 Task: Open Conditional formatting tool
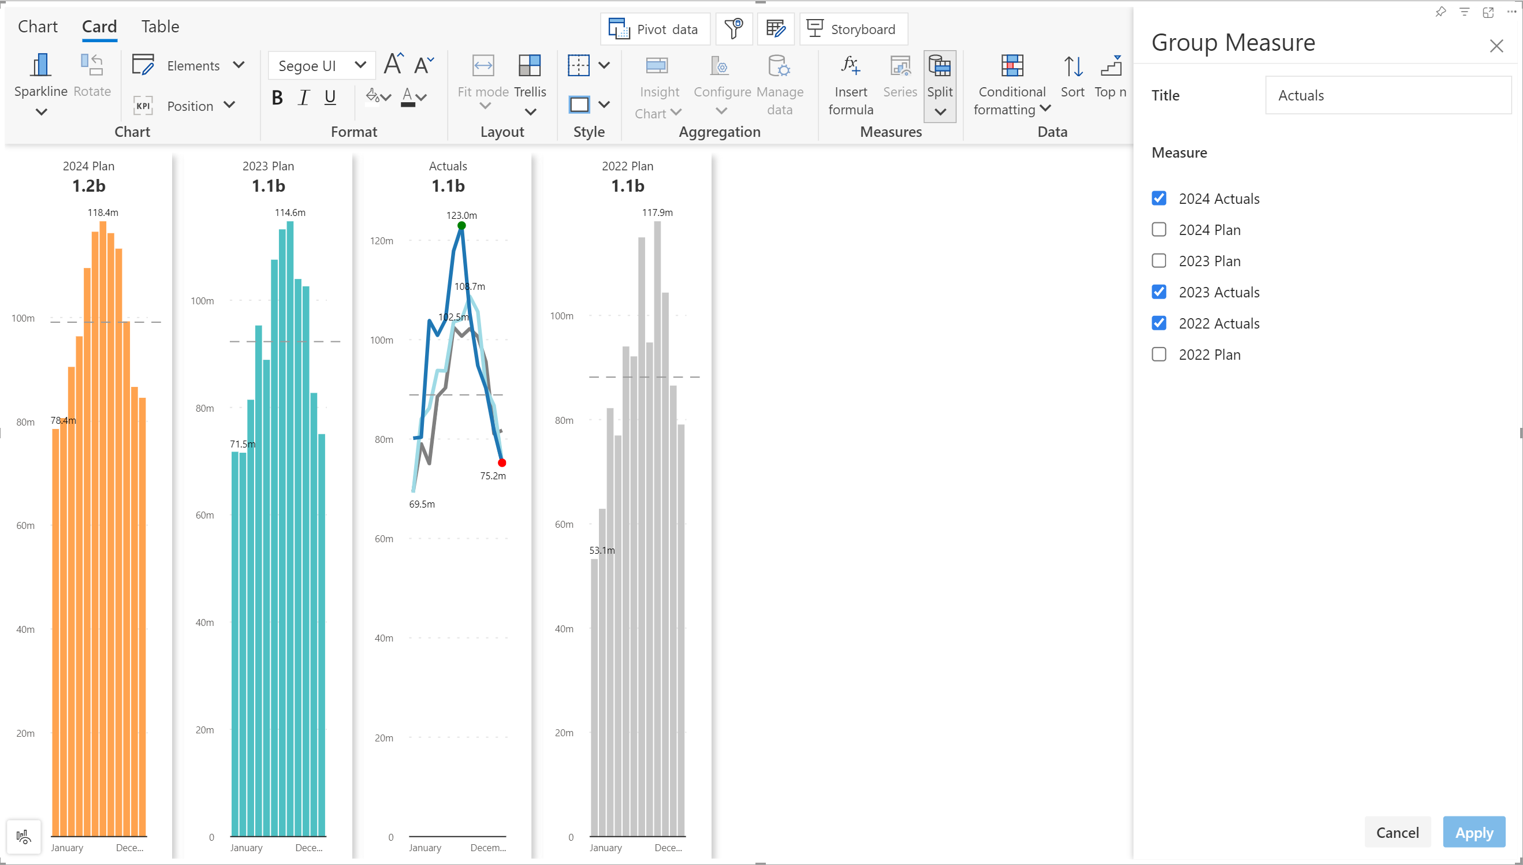click(x=1011, y=66)
